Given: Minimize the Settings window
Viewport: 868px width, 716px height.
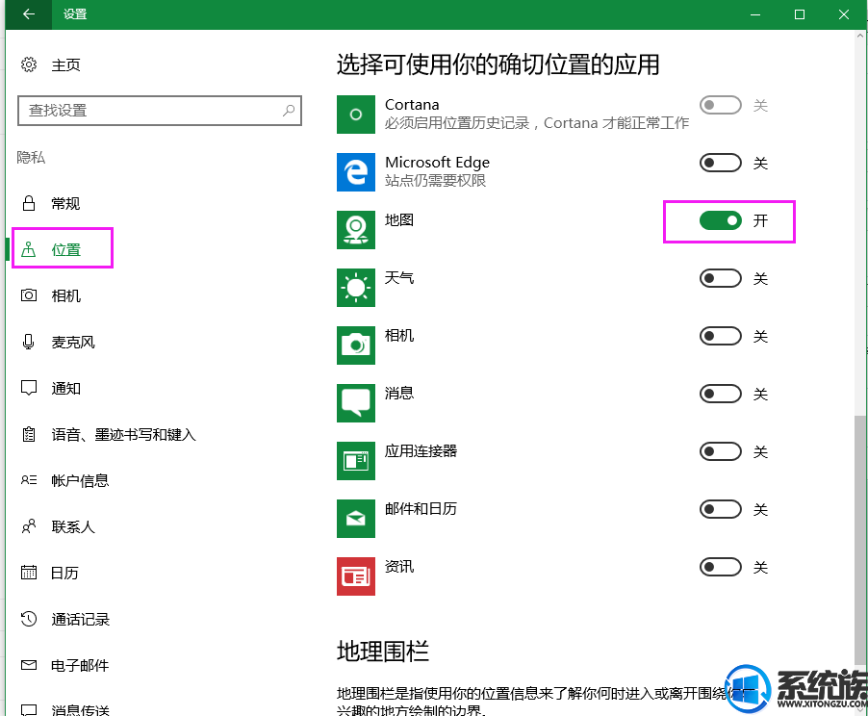Looking at the screenshot, I should (755, 14).
